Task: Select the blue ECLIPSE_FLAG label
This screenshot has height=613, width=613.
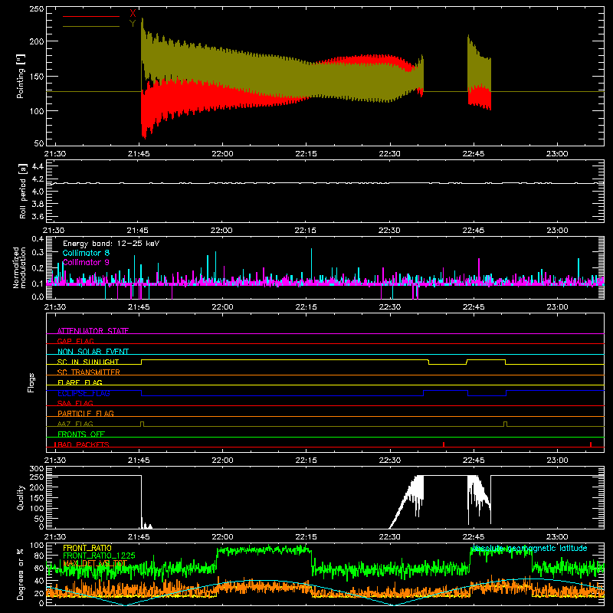Action: coord(84,393)
